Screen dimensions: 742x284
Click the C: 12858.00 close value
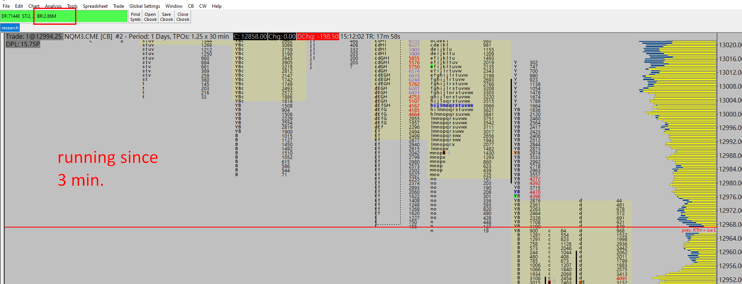(250, 36)
